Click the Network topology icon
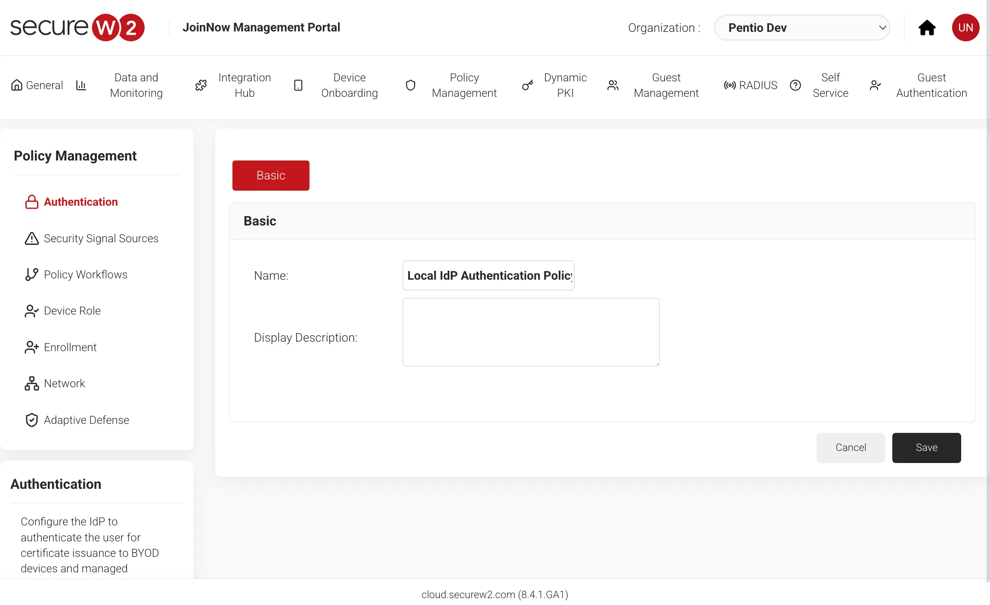The image size is (990, 605). (32, 383)
